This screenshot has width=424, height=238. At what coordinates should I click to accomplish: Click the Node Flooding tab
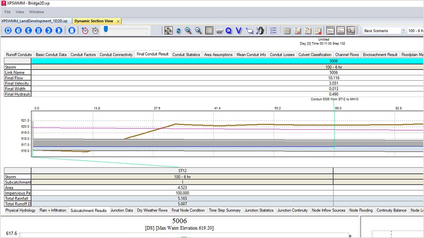pyautogui.click(x=361, y=210)
